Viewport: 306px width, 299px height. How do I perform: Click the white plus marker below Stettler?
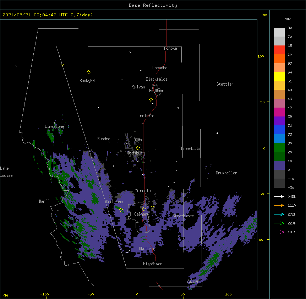tap(217, 133)
